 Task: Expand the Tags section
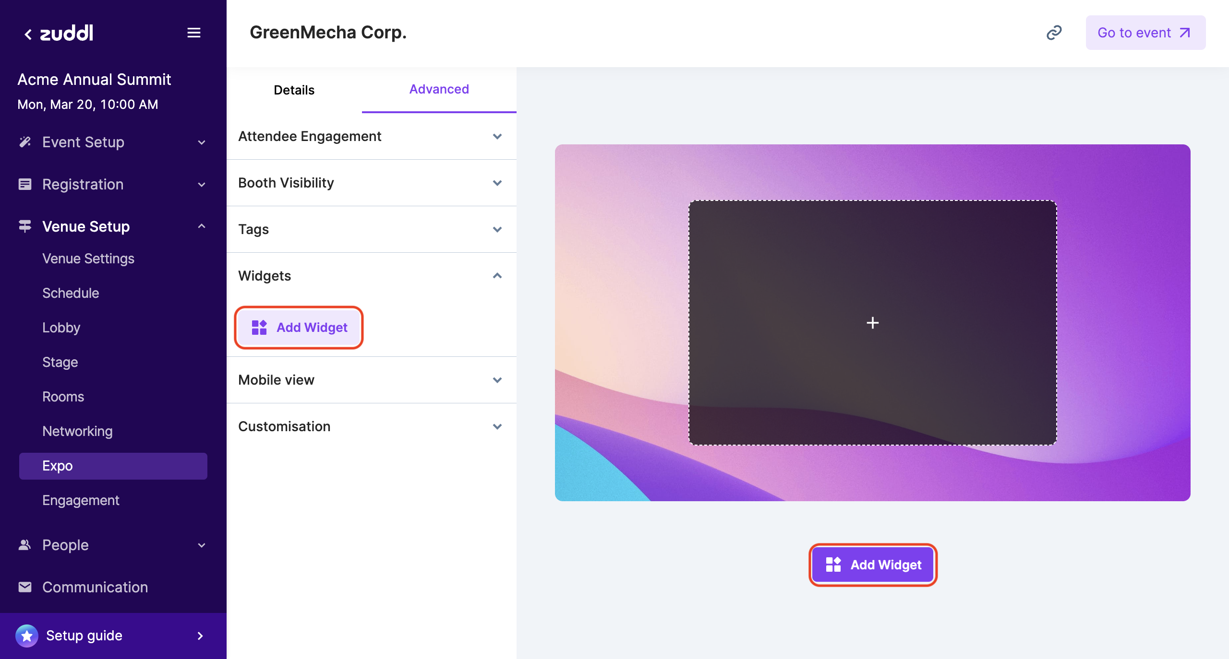pyautogui.click(x=497, y=229)
